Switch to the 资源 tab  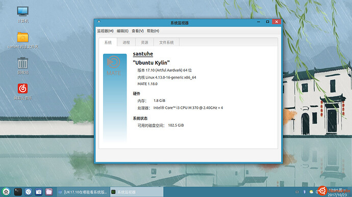(144, 42)
